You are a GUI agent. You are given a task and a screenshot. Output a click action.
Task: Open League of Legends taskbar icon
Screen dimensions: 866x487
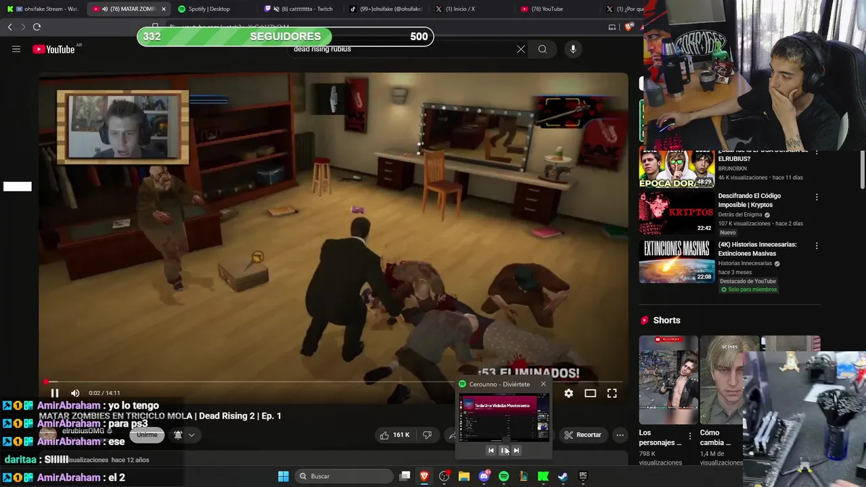pyautogui.click(x=523, y=476)
